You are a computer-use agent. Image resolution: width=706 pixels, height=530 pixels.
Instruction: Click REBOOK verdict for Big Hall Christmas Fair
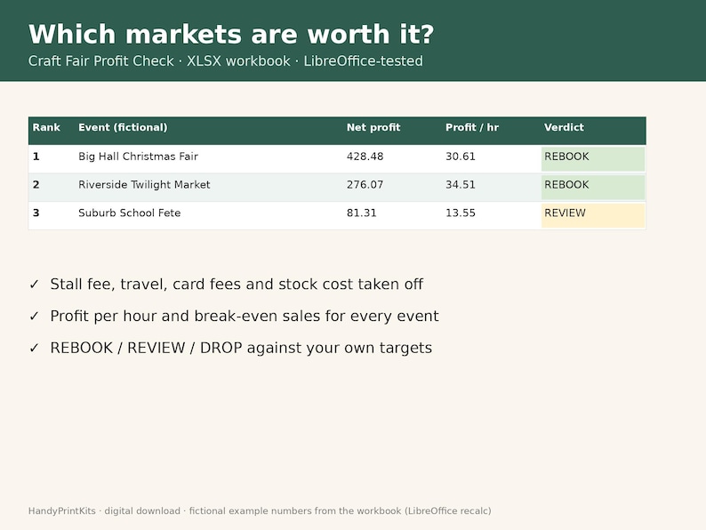tap(593, 158)
